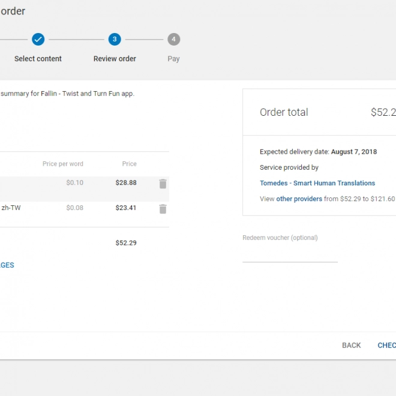
Task: Click the $52.29 subtotal value
Action: [126, 243]
